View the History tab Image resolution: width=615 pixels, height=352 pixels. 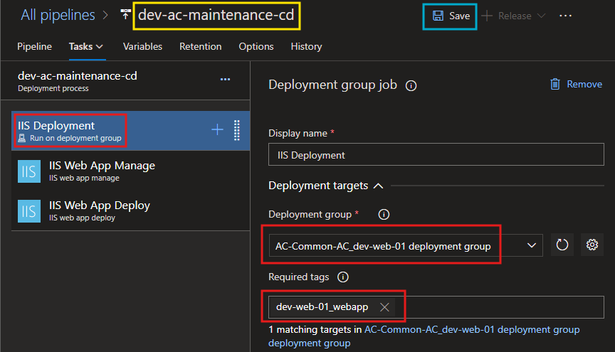(x=306, y=47)
